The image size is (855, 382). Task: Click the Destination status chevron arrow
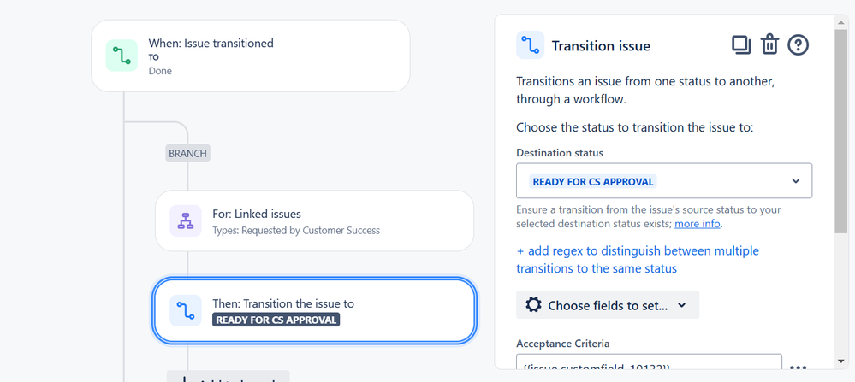(x=796, y=181)
